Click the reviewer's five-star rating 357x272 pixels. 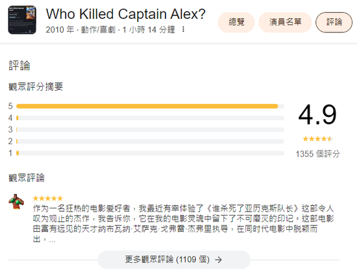coord(47,198)
